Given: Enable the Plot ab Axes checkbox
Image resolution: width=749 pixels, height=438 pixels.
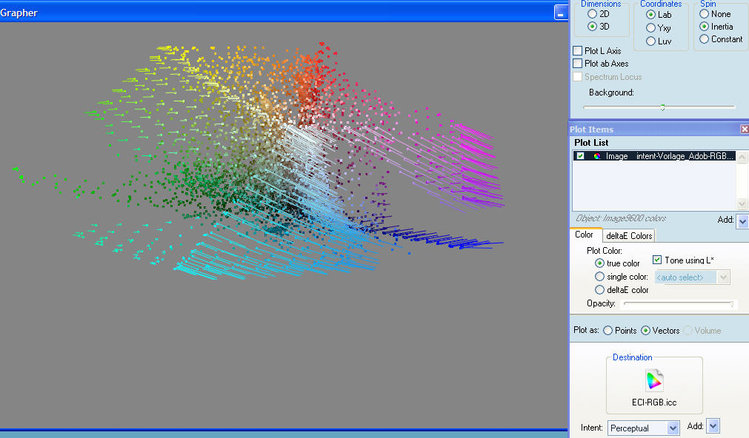Looking at the screenshot, I should click(x=578, y=64).
